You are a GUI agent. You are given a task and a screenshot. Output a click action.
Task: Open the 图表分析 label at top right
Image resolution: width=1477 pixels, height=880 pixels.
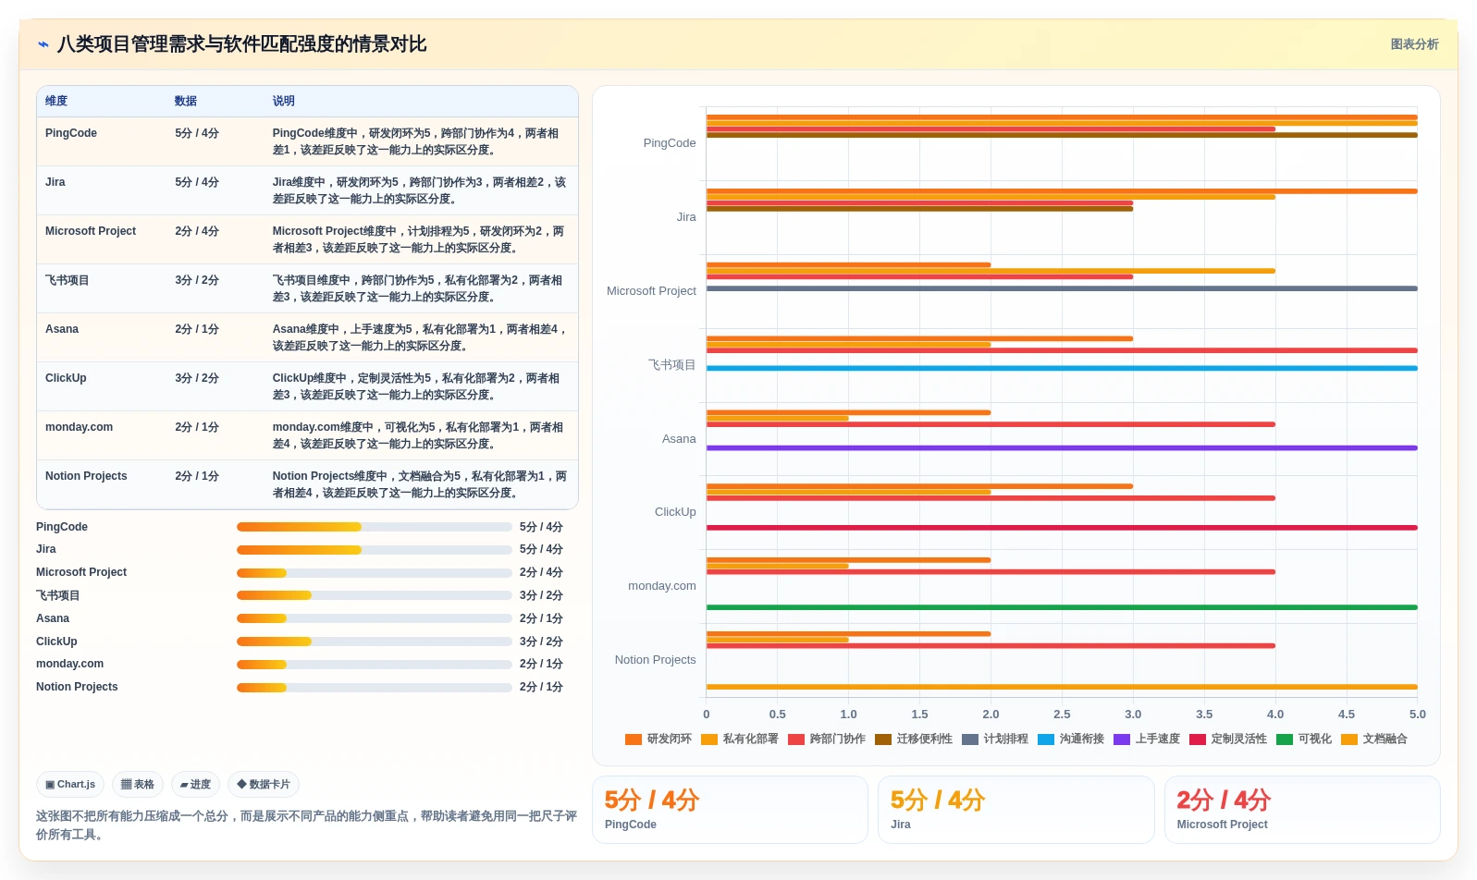point(1414,44)
